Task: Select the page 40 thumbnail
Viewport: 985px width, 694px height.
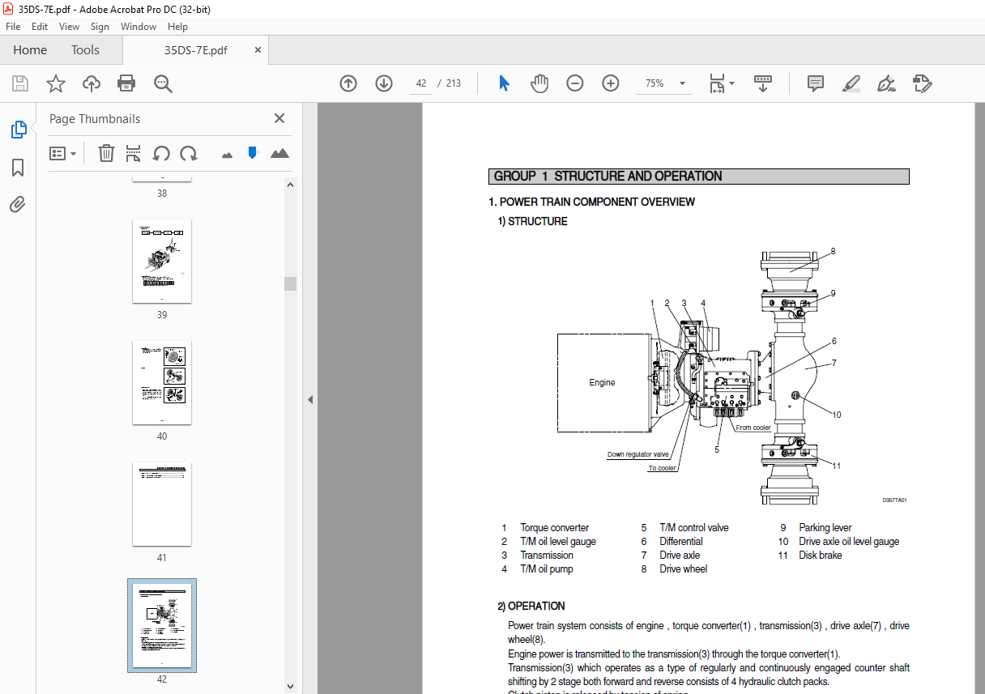Action: click(162, 382)
